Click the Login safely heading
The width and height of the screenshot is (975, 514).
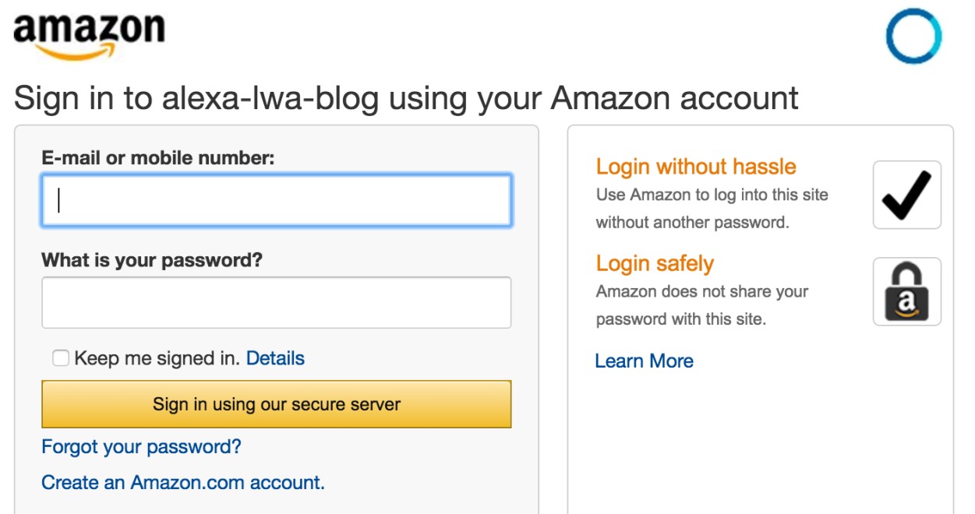coord(655,263)
